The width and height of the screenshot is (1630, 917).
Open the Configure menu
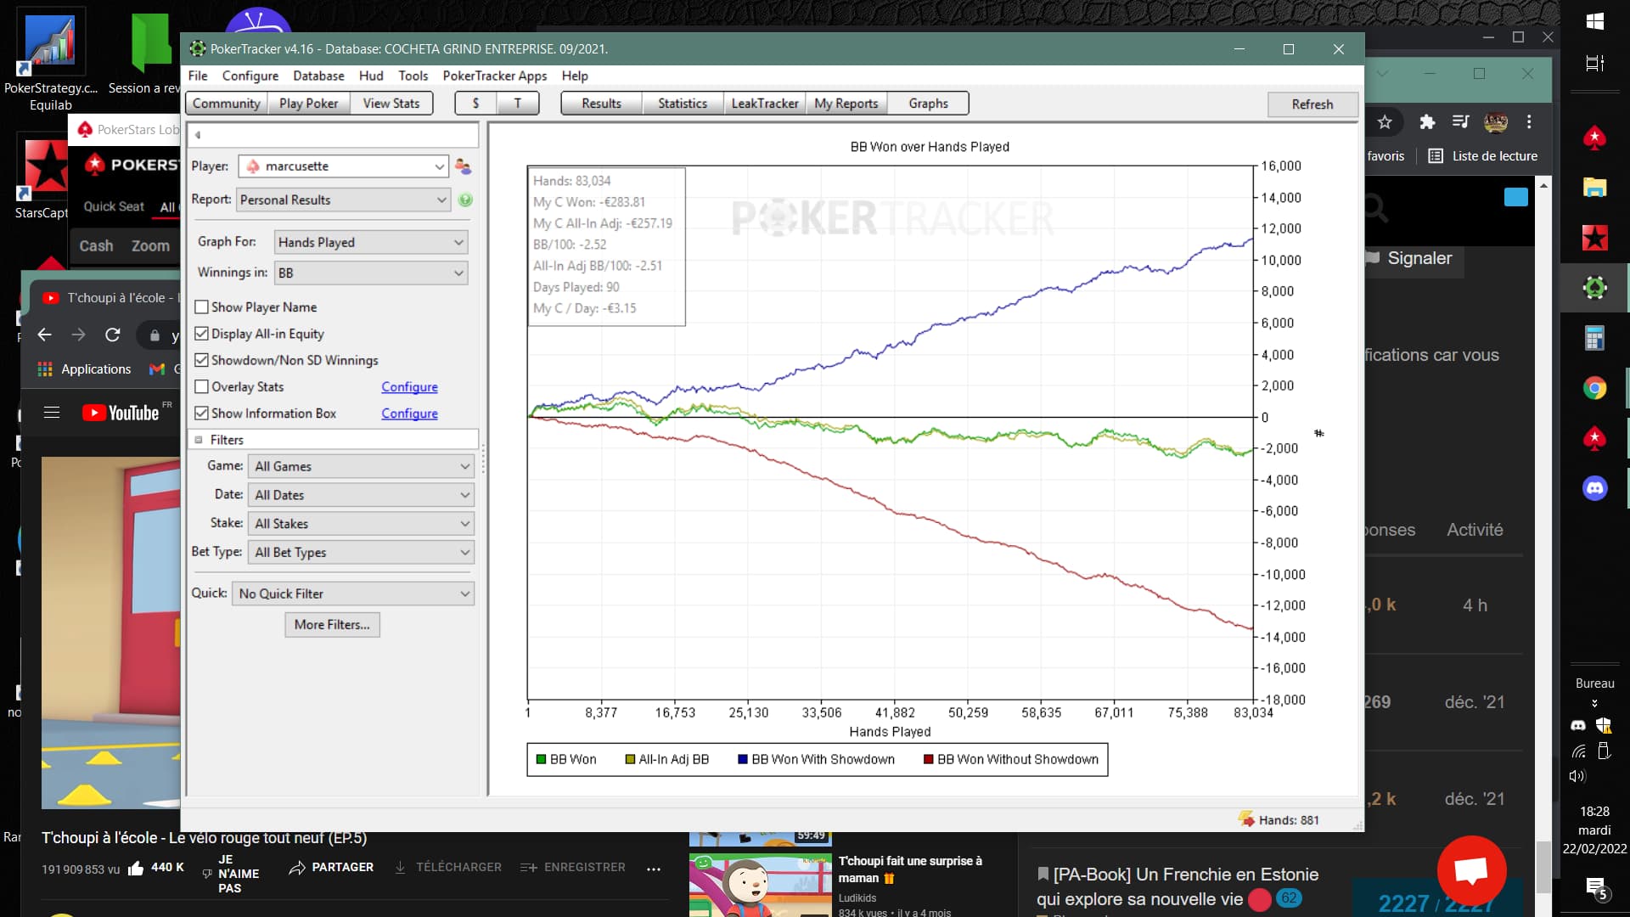[250, 76]
